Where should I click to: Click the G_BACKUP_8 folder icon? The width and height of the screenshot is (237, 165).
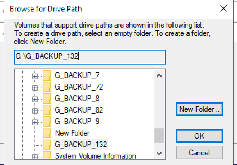[47, 99]
